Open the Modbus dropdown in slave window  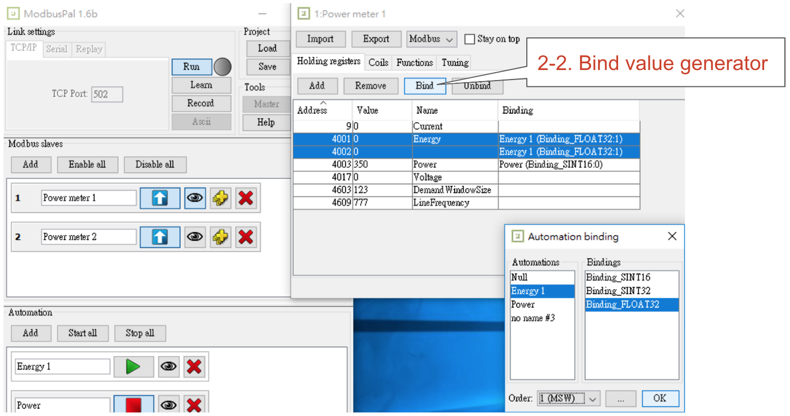[432, 39]
